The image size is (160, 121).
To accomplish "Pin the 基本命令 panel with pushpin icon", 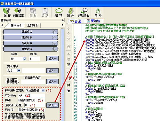I will coord(63,20).
